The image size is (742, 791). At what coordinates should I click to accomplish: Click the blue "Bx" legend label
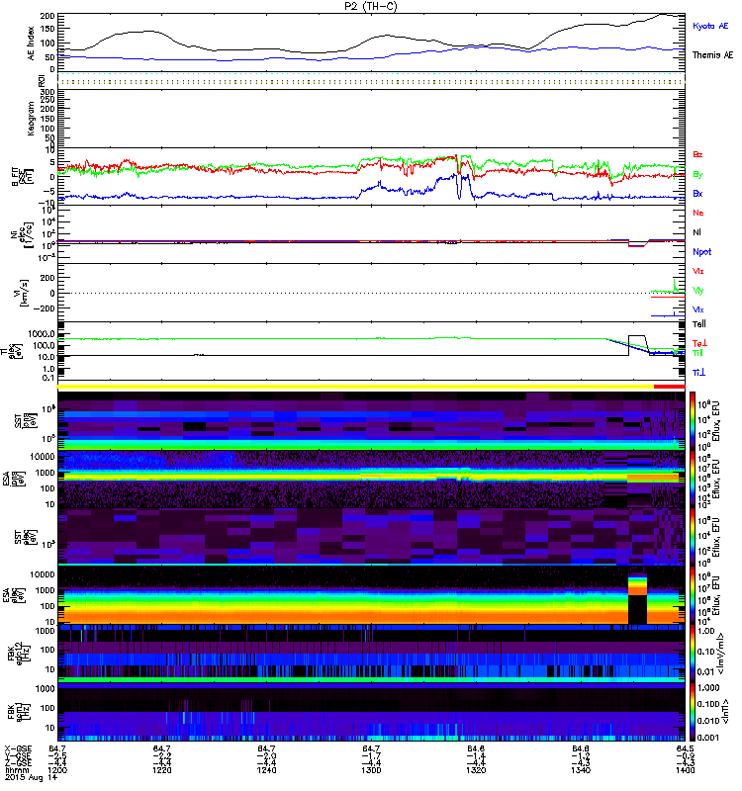(x=697, y=193)
